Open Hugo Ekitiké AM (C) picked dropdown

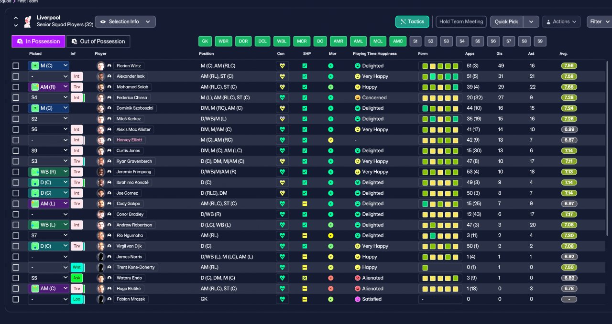[x=48, y=289]
